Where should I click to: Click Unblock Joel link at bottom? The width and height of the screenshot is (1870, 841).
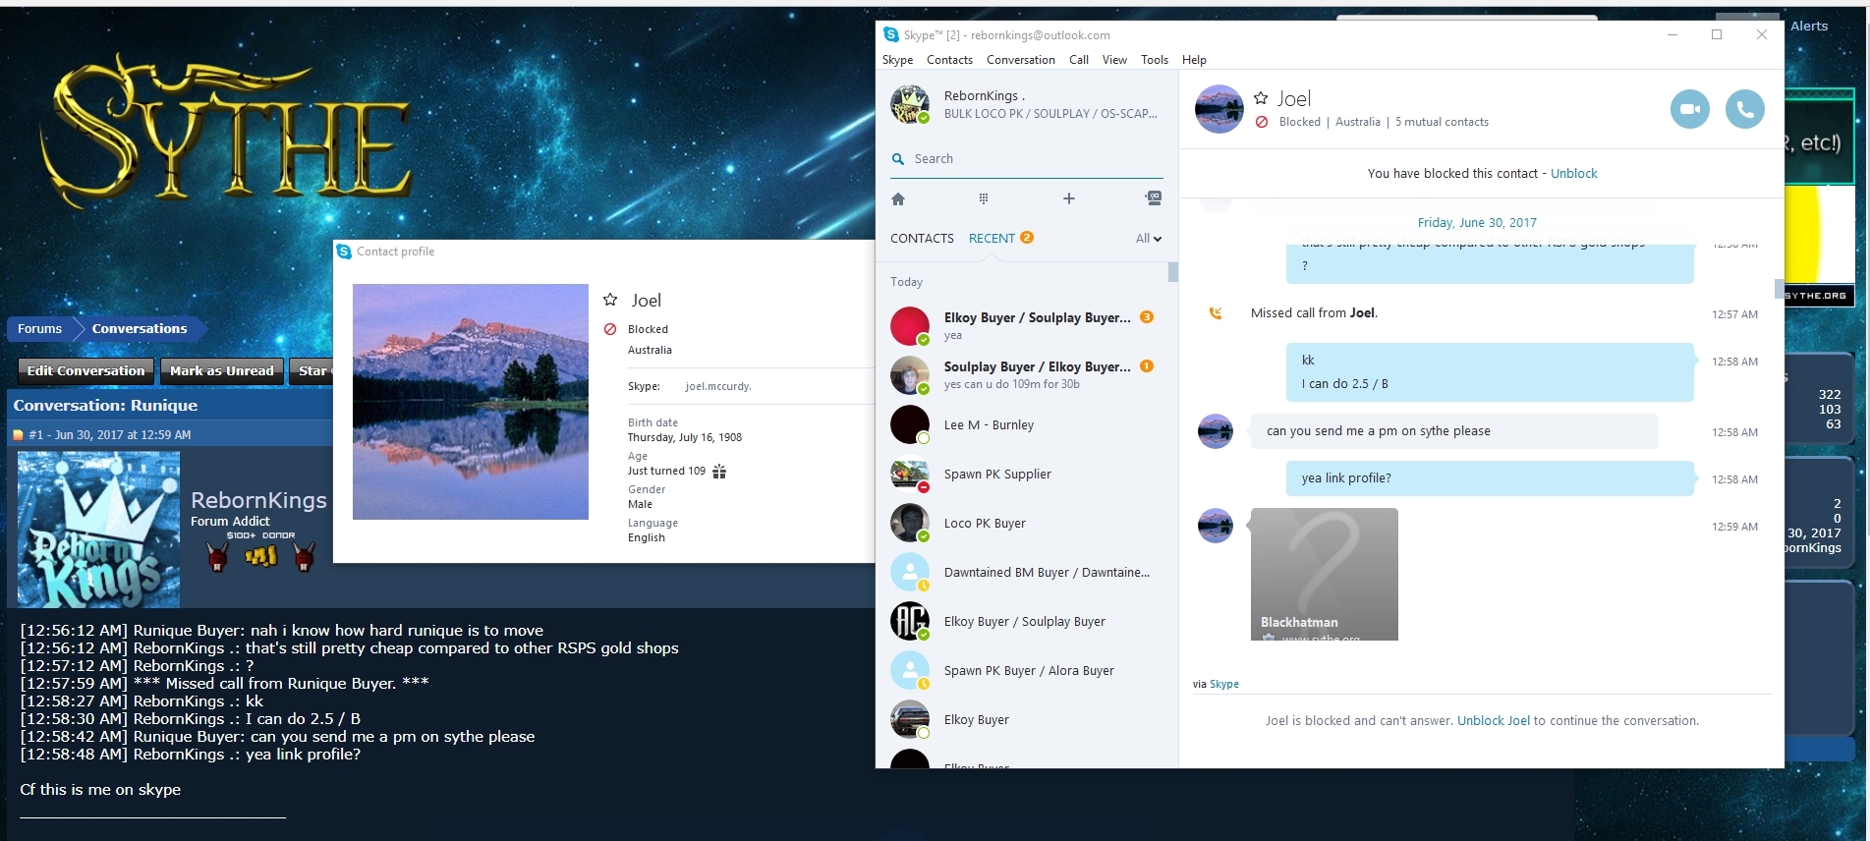click(1494, 721)
